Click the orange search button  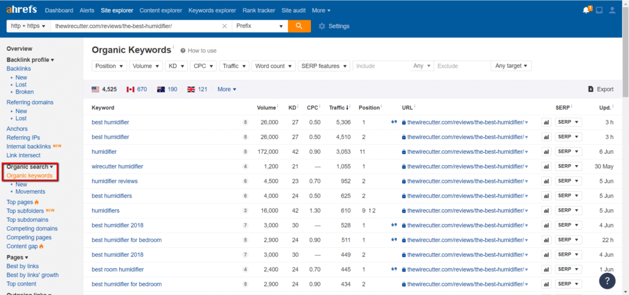pos(299,26)
